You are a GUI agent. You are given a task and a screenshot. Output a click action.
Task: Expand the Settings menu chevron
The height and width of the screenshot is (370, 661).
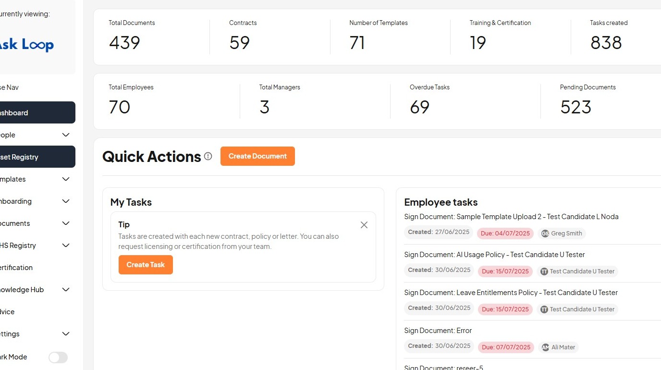click(66, 334)
